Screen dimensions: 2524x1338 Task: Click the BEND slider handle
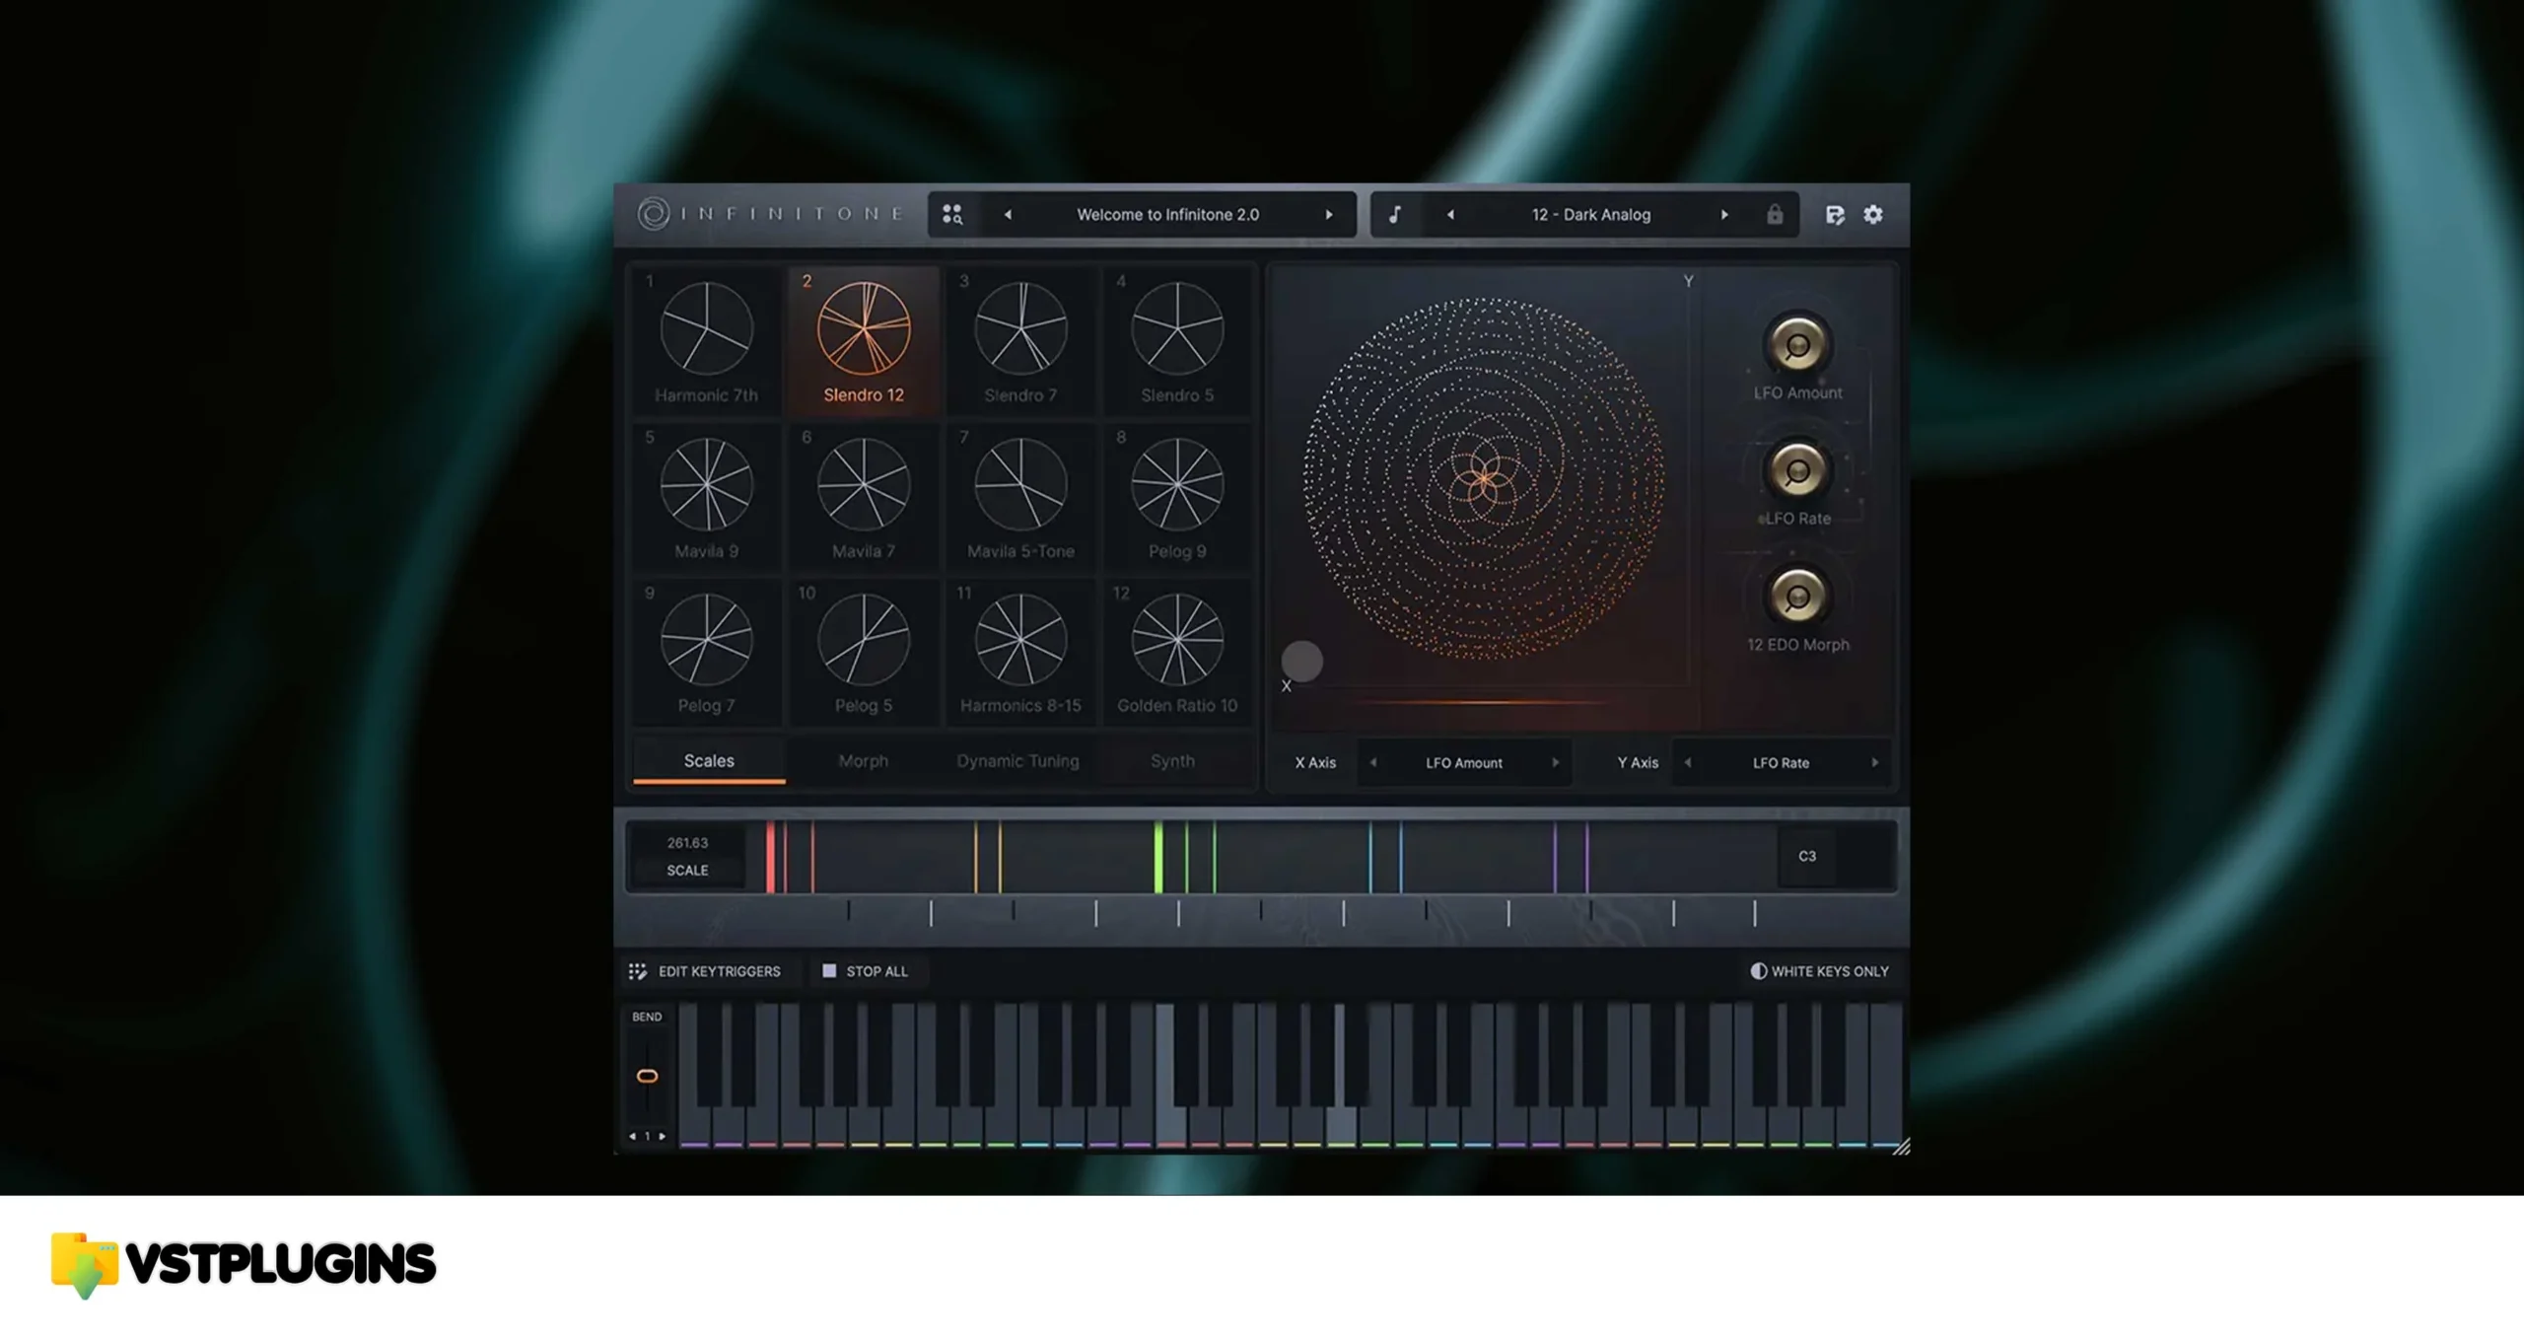(647, 1076)
